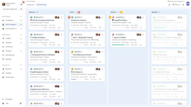Add a new favorite with plus icon
This screenshot has width=191, height=107.
(x=21, y=29)
